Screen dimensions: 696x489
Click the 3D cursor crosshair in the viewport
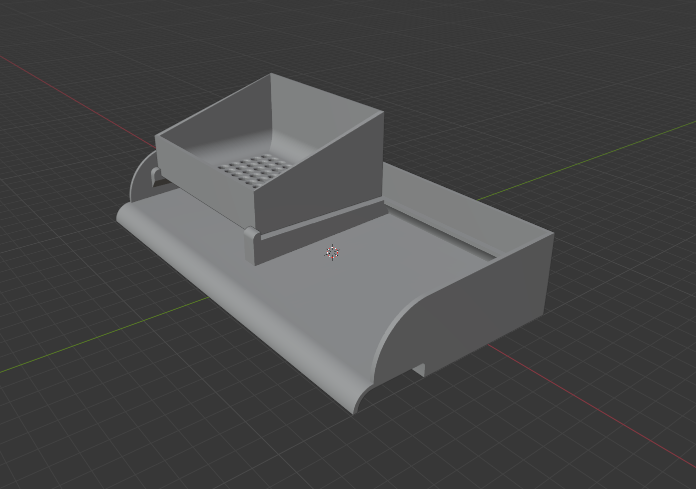point(333,252)
